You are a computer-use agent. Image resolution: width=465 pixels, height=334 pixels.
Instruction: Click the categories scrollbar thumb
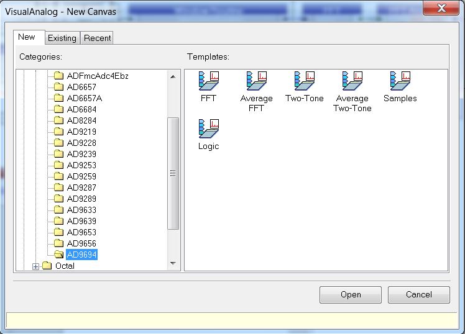pyautogui.click(x=173, y=173)
